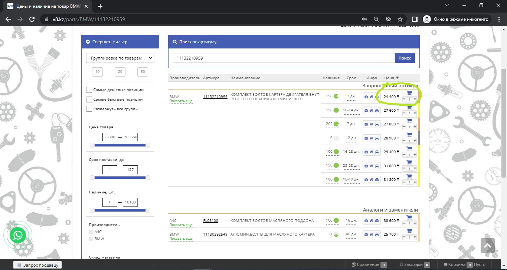This screenshot has width=507, height=270.
Task: Enable 'Самые быстрые позиции' checkbox
Action: (x=89, y=99)
